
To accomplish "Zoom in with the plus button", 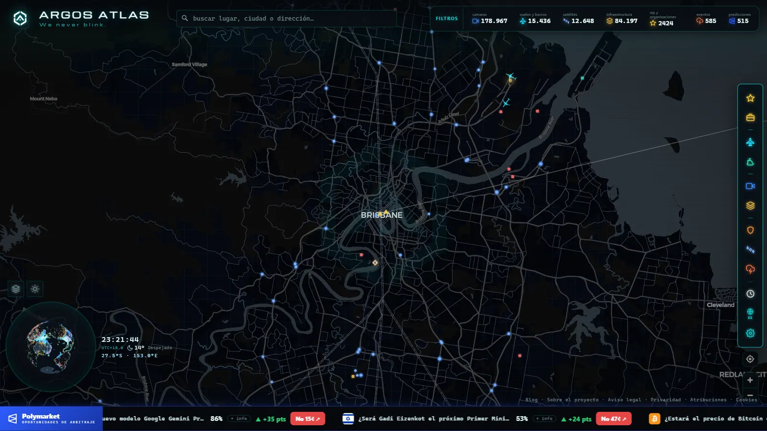I will coord(750,380).
